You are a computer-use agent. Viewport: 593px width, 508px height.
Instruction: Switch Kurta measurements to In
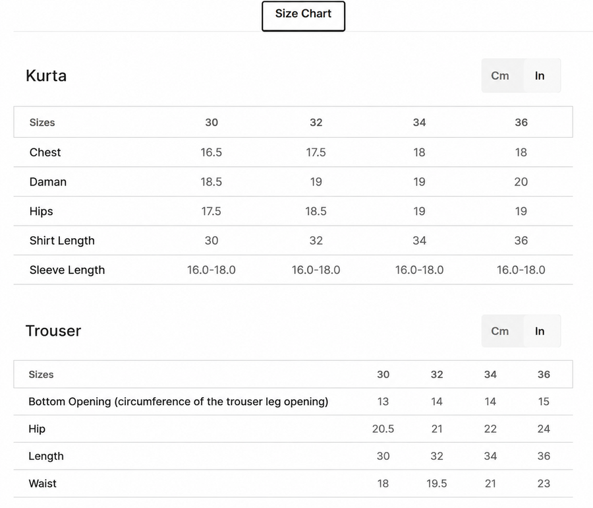(540, 76)
